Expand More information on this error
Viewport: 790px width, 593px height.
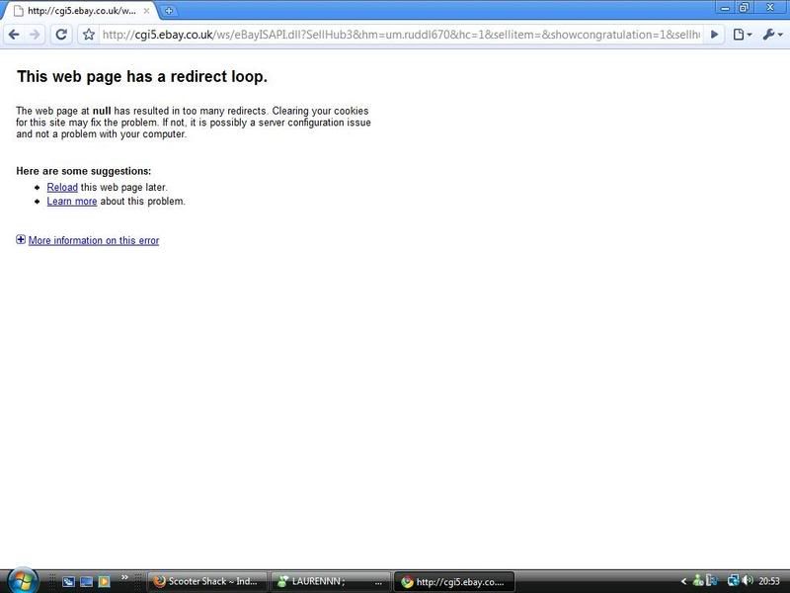[93, 240]
